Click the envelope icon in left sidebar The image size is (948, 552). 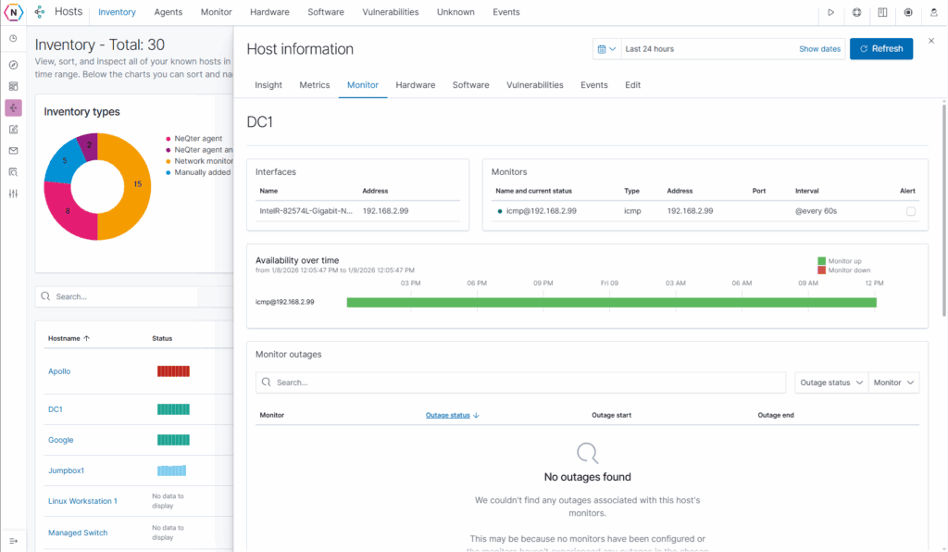pos(13,151)
